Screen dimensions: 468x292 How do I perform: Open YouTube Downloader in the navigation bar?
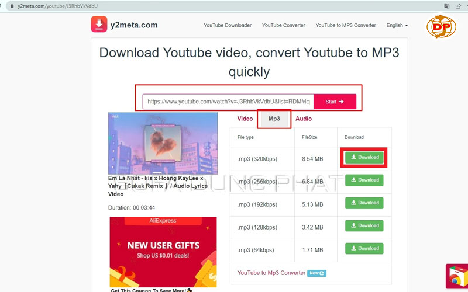pyautogui.click(x=228, y=25)
